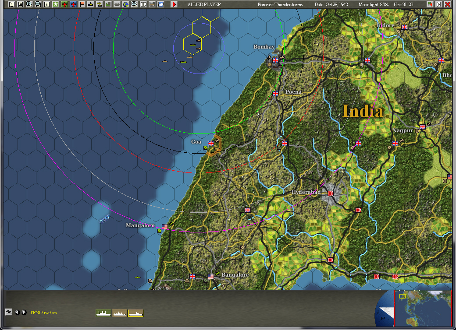Image resolution: width=456 pixels, height=330 pixels.
Task: Click the brown striped list toolbar icon
Action: point(152,4)
